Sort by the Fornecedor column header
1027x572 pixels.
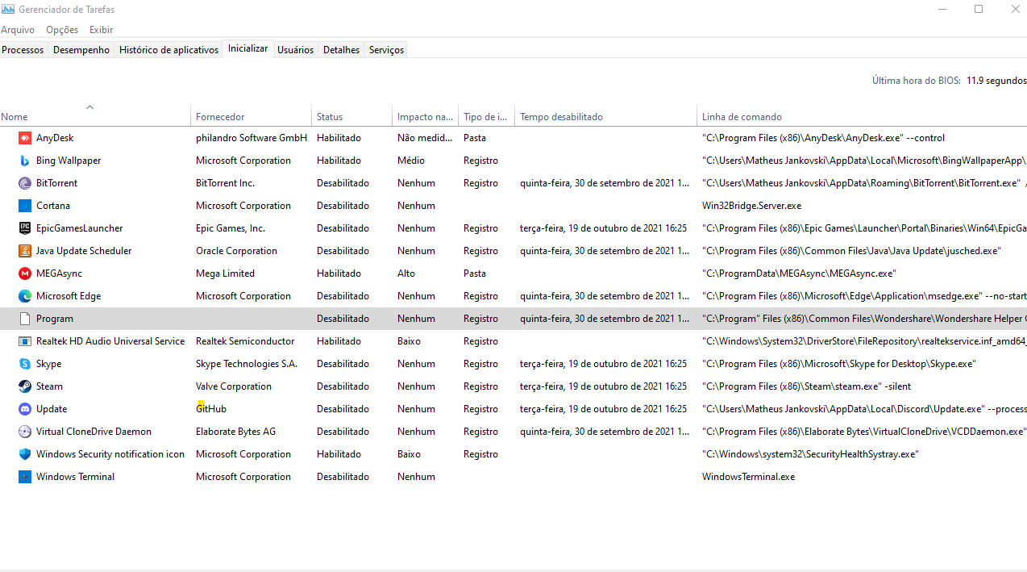click(x=251, y=116)
